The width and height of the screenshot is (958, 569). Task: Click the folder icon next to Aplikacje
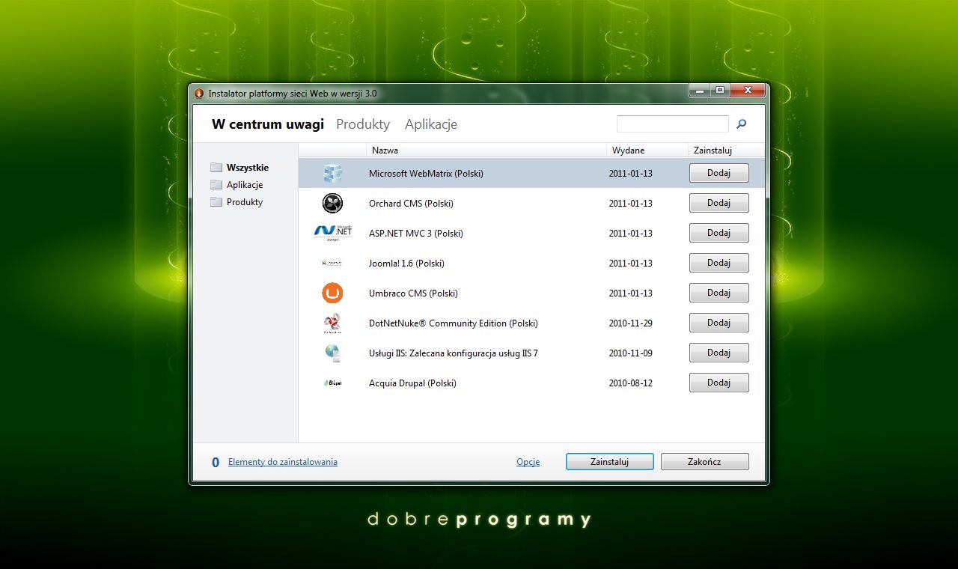click(217, 184)
